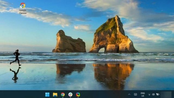Switch the ENG US input language
This screenshot has height=98, width=174.
click(x=143, y=94)
